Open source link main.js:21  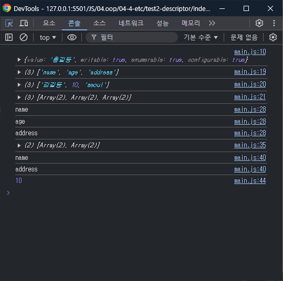(250, 97)
